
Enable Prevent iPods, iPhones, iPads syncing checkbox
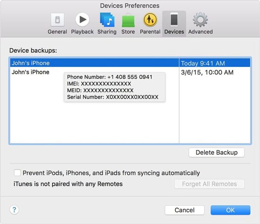click(17, 173)
